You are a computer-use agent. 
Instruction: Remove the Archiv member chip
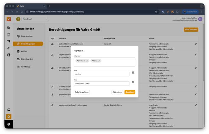[x=99, y=61]
